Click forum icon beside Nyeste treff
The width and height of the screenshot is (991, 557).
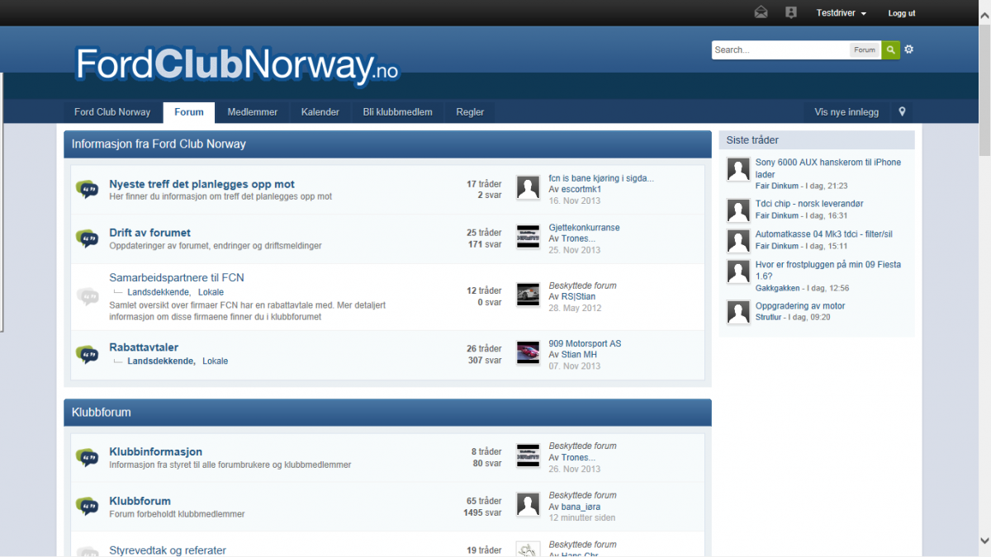[x=87, y=189]
